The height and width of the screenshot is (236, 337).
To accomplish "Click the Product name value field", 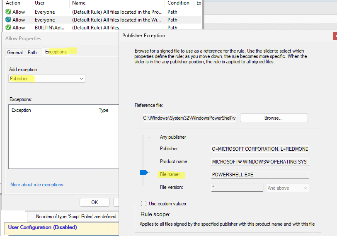I will click(260, 162).
